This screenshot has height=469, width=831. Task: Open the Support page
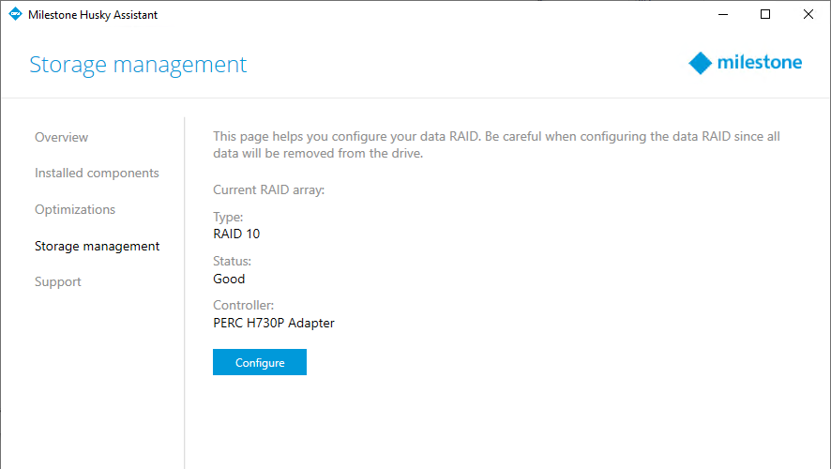click(x=58, y=281)
